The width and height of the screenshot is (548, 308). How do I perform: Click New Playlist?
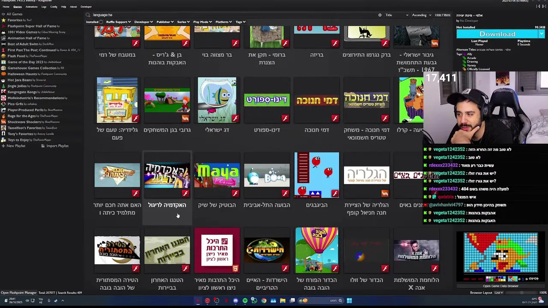[13, 146]
